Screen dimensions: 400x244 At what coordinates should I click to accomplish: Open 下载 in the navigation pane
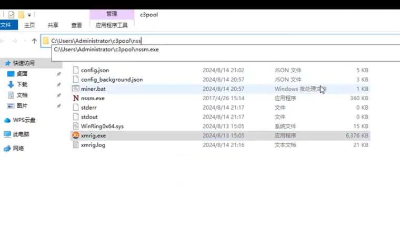22,84
